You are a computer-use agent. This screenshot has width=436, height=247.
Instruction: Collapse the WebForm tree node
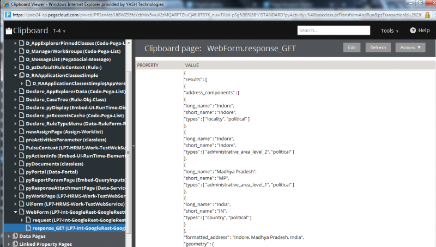tap(15, 212)
